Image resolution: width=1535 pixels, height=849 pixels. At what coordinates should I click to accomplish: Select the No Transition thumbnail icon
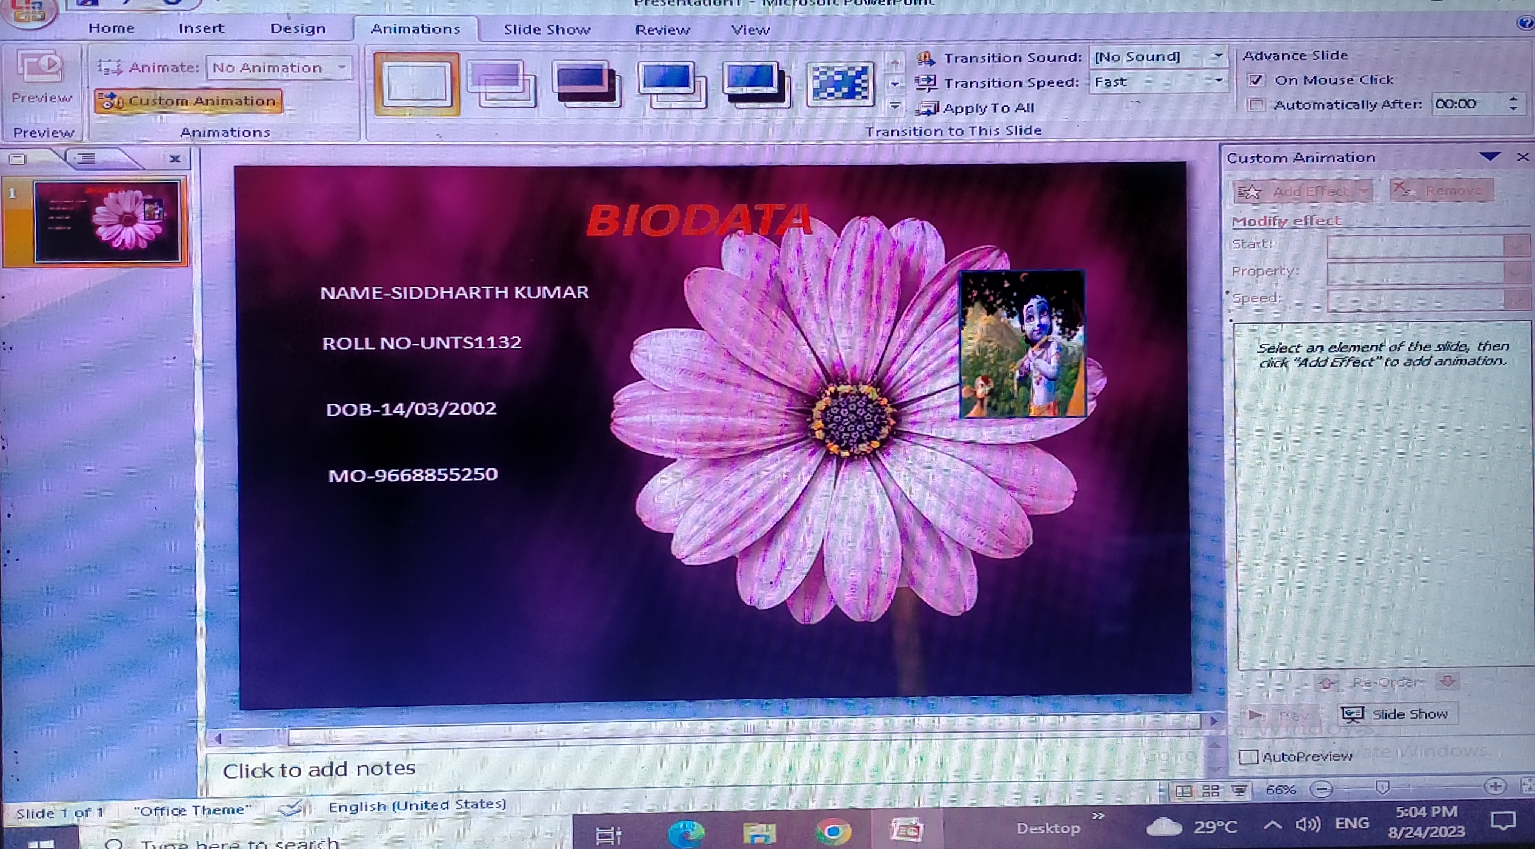click(x=416, y=84)
